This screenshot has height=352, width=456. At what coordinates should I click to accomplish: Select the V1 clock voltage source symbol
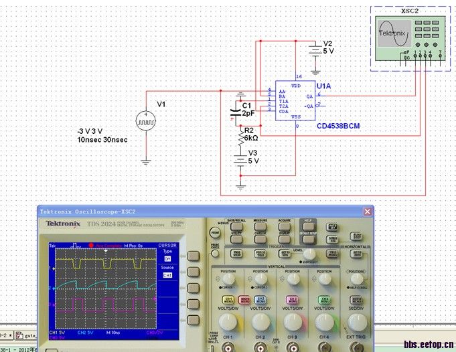point(146,120)
